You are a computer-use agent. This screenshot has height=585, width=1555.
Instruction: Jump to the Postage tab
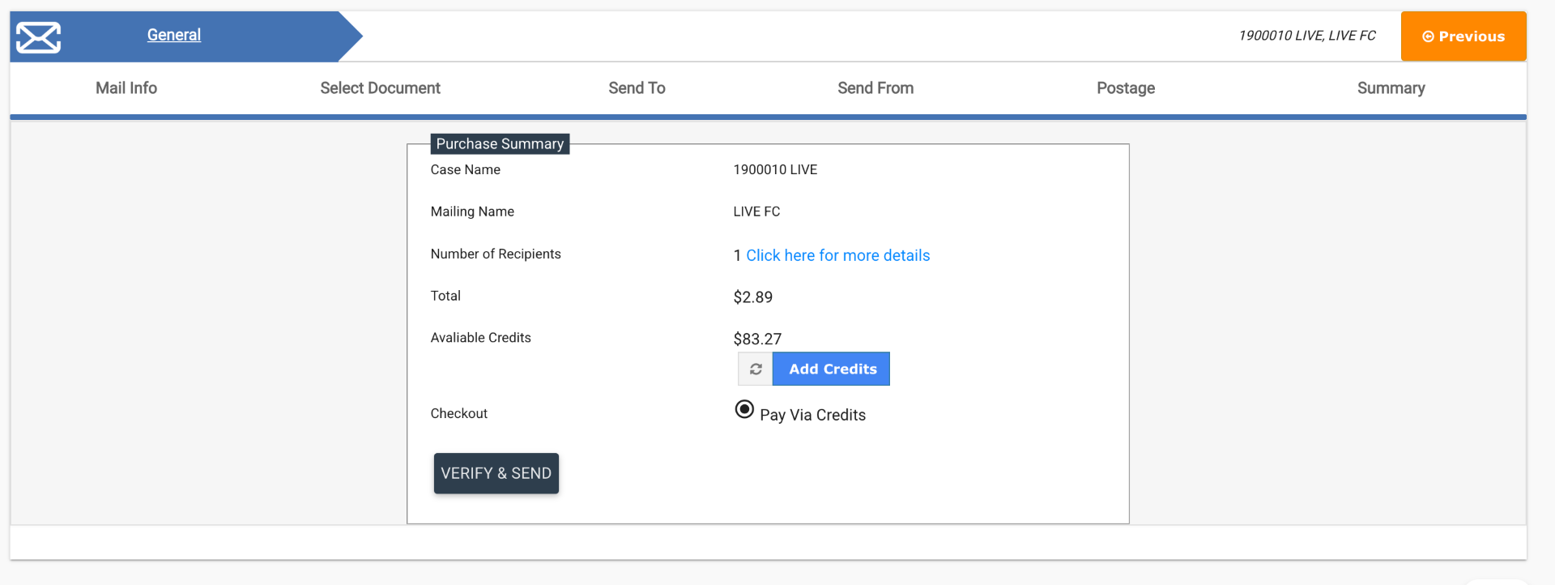(1125, 88)
